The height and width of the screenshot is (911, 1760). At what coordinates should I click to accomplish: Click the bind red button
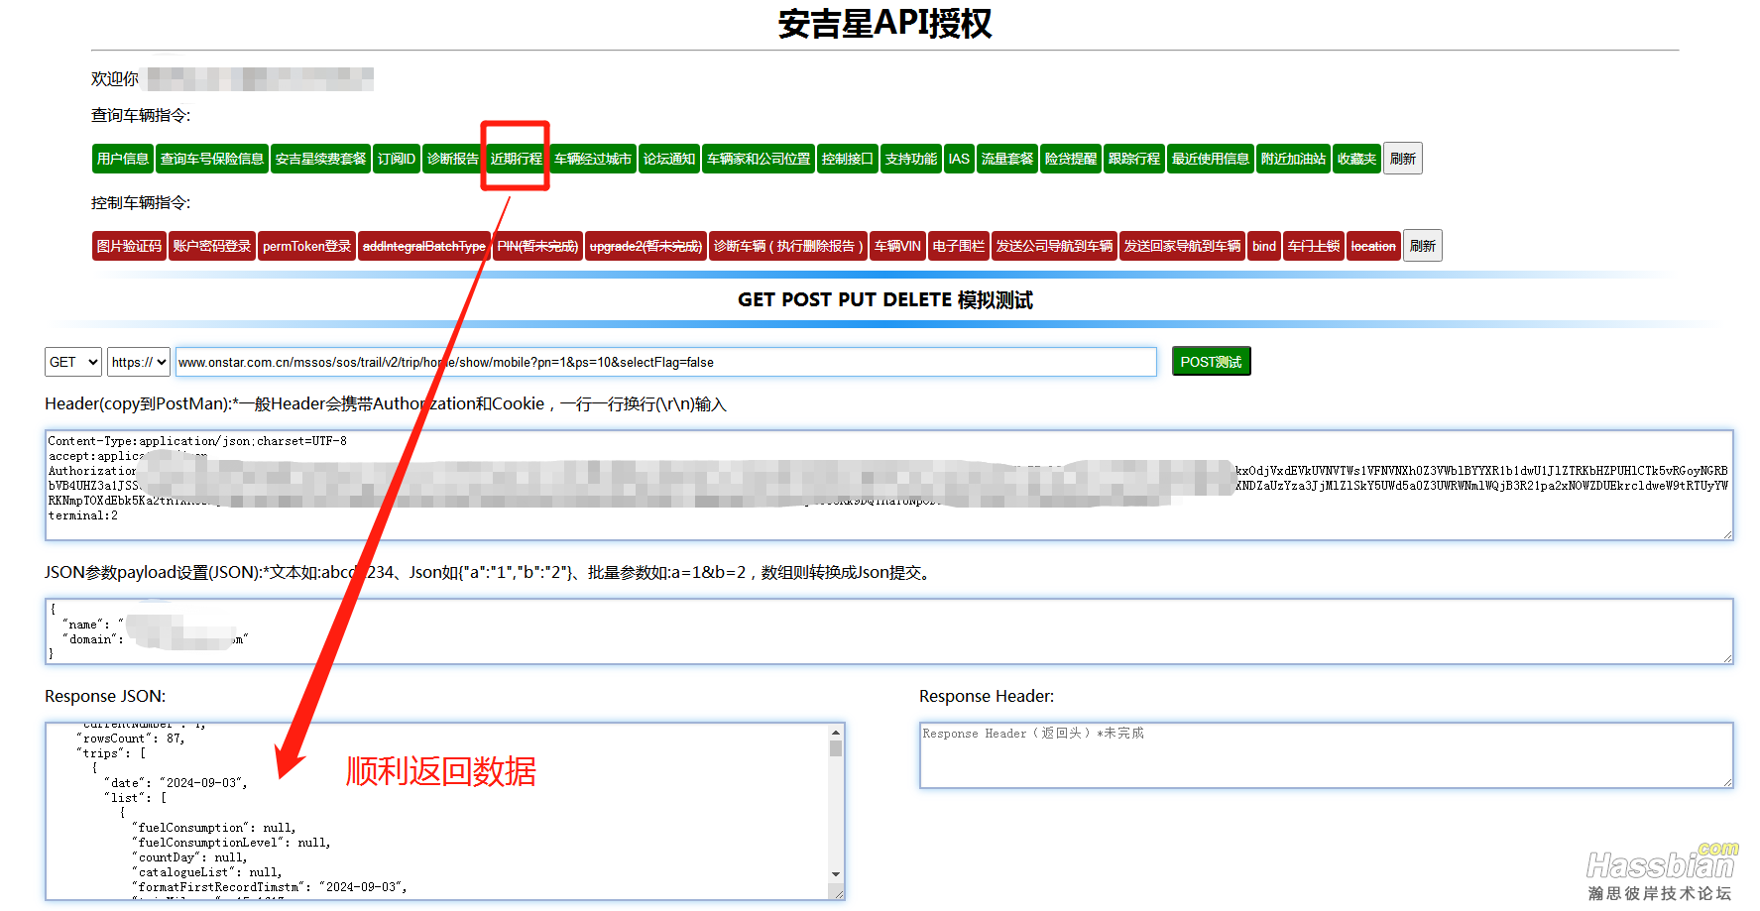(1264, 246)
